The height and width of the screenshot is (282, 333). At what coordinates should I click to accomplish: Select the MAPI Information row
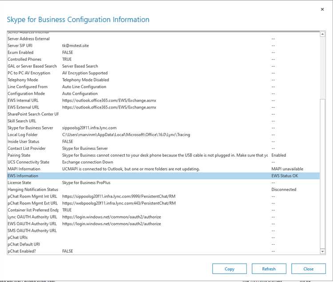[163, 169]
